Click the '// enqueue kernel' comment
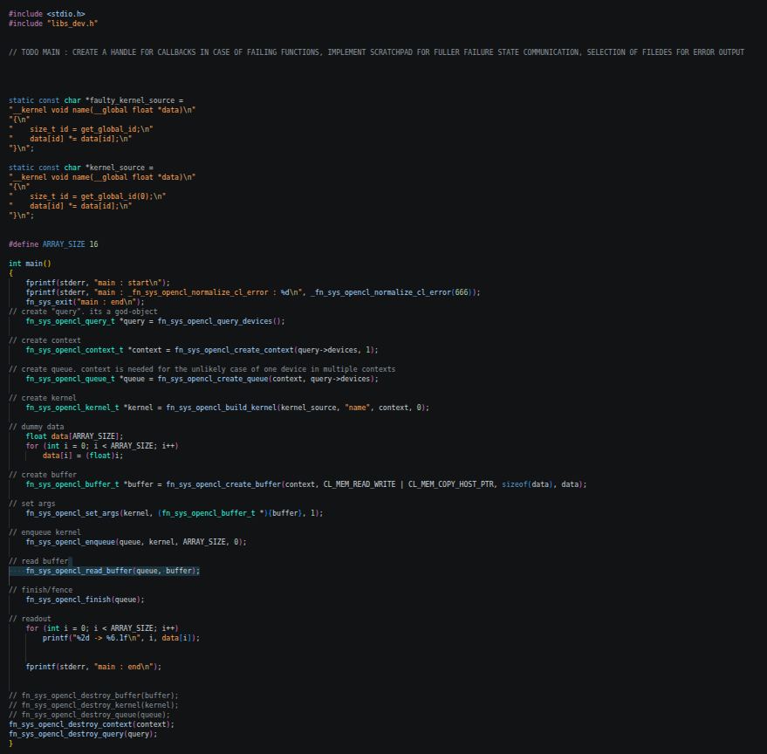 tap(45, 532)
